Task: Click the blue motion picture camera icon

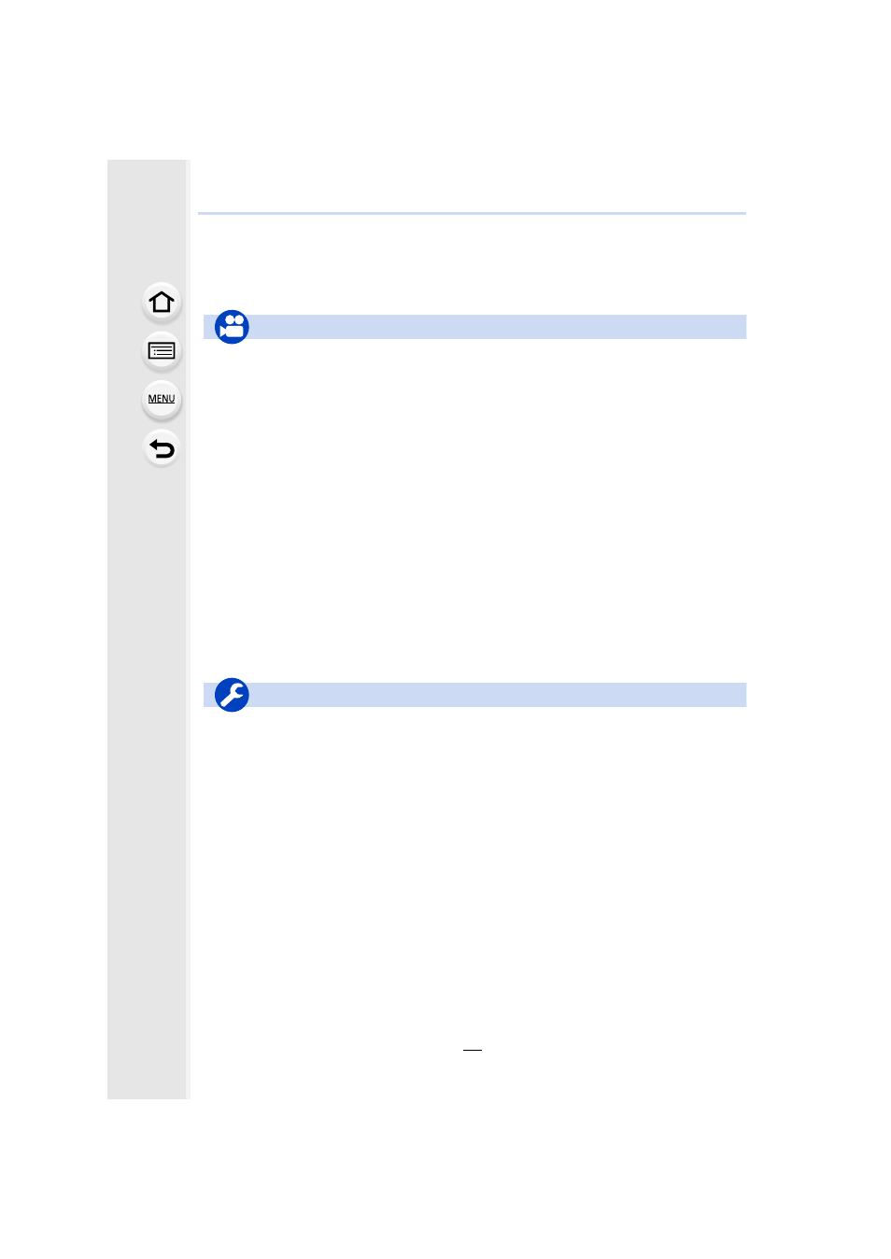Action: click(232, 327)
